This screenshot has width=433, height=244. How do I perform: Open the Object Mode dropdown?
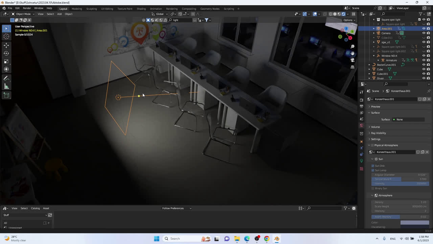coord(23,14)
